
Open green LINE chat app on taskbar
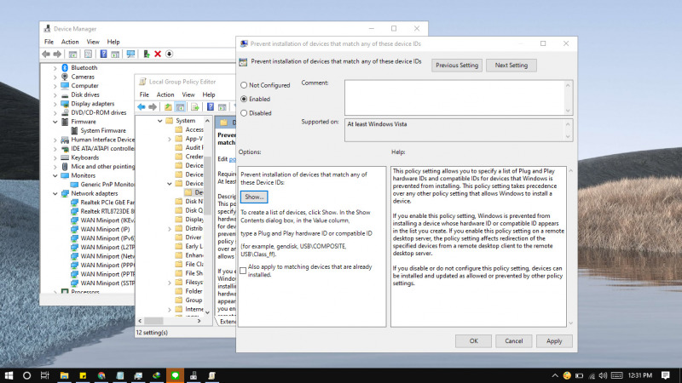click(175, 375)
